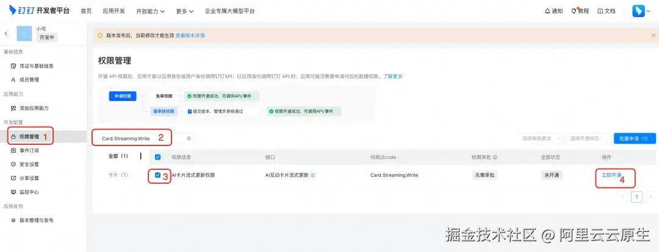Go back using the left chevron arrow

[6, 33]
